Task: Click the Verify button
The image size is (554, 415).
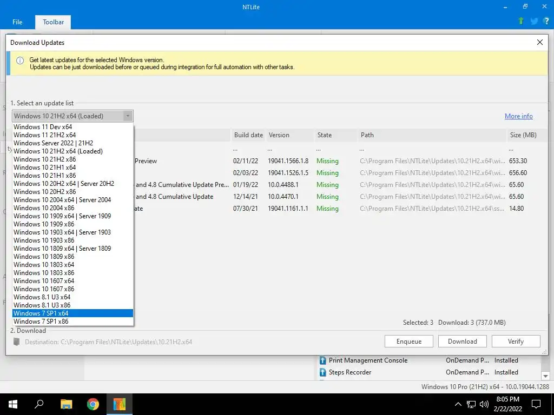Action: [x=516, y=342]
